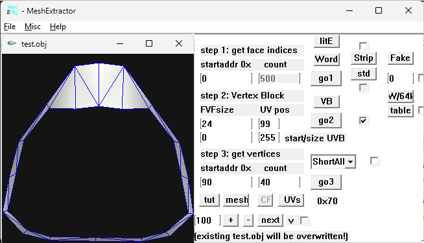Close the test.obj viewer window
This screenshot has width=424, height=243.
click(x=179, y=43)
